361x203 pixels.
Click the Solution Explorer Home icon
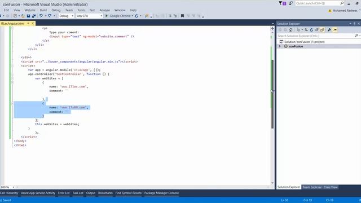(290, 30)
